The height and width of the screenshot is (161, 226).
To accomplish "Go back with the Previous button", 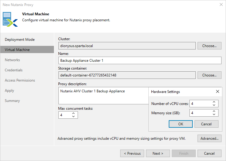I will click(x=132, y=154).
